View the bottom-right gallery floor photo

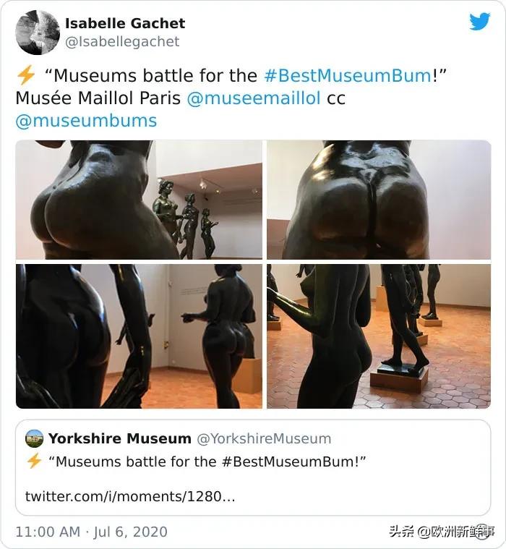379,336
